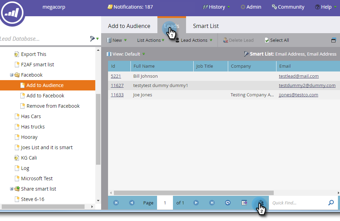
Task: Sort by Company column header
Action: (x=252, y=66)
